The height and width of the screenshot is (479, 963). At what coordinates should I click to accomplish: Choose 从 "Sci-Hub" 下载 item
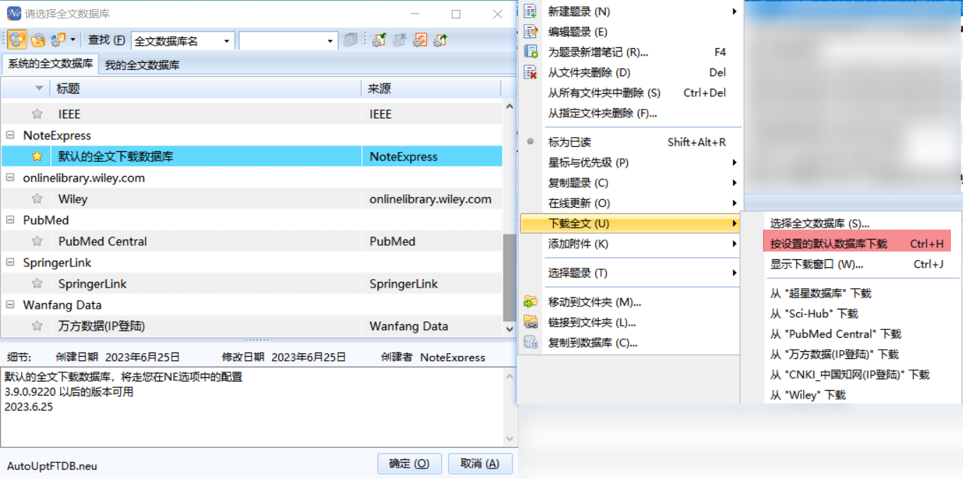(x=850, y=314)
